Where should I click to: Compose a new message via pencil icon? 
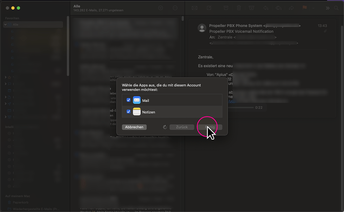point(209,8)
